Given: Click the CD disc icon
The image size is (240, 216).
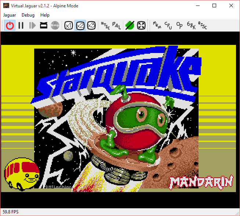Looking at the screenshot, I should click(x=55, y=25).
